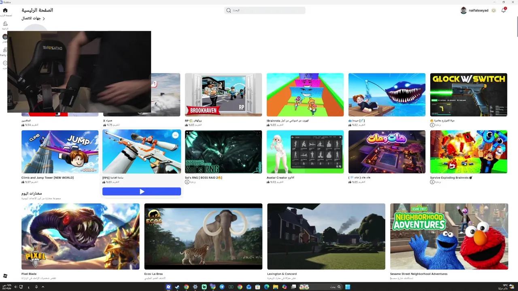Open the Brainrots obby game thumbnail
Screen dimensions: 518x291
(x=305, y=95)
